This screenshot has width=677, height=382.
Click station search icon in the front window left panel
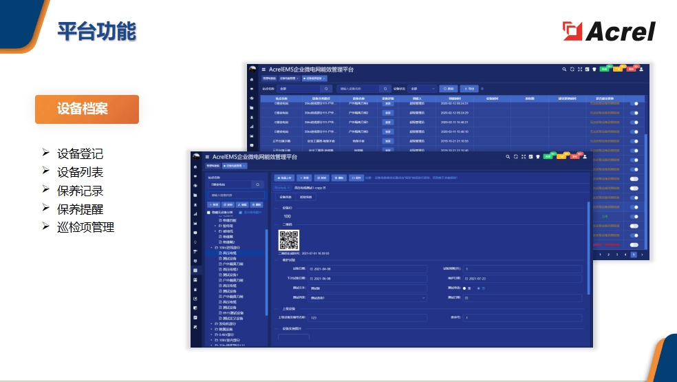(258, 184)
